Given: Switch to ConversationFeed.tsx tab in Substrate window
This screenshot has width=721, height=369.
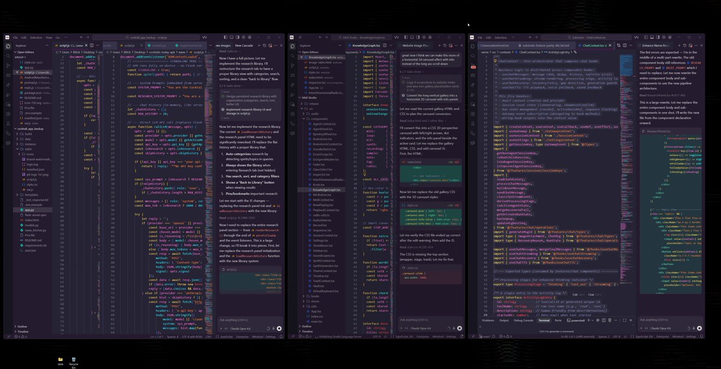Looking at the screenshot, I should click(x=494, y=46).
